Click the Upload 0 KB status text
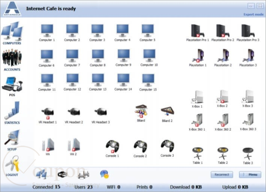 (x=235, y=187)
